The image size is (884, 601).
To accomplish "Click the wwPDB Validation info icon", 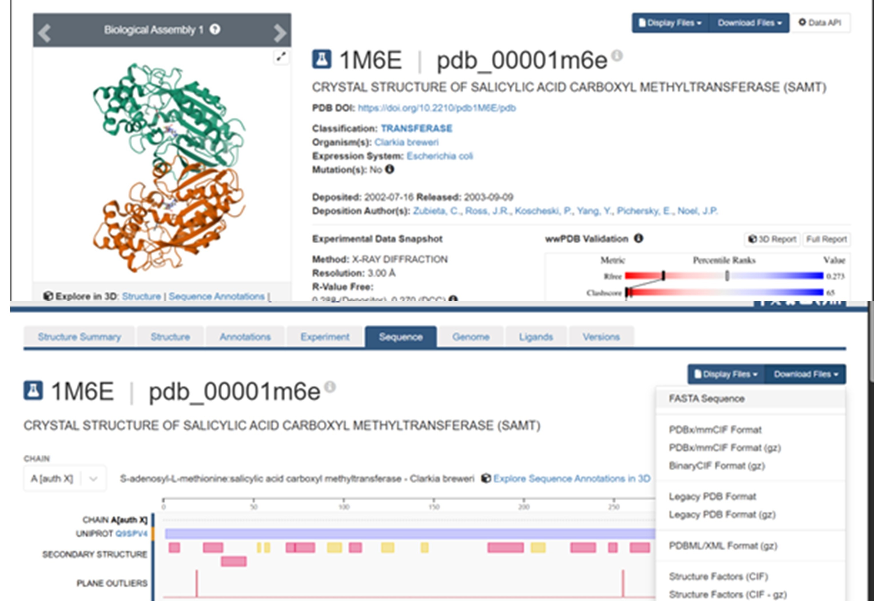I will (638, 238).
